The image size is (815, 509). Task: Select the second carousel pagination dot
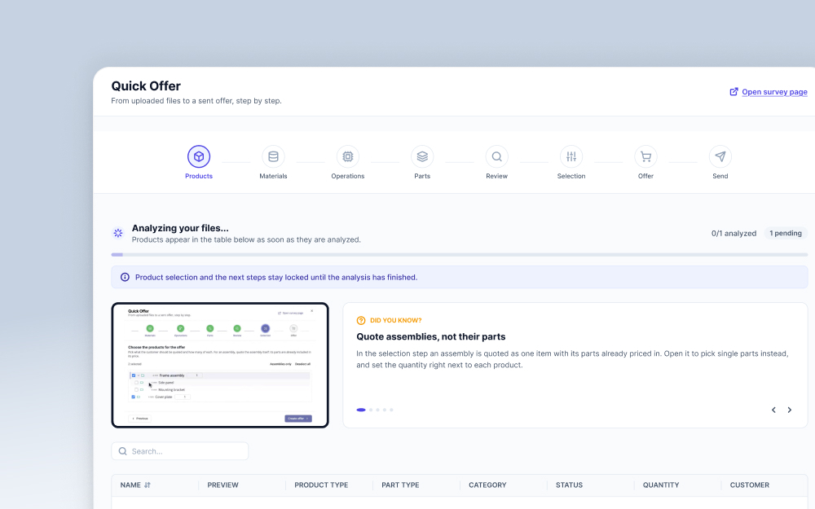point(371,410)
